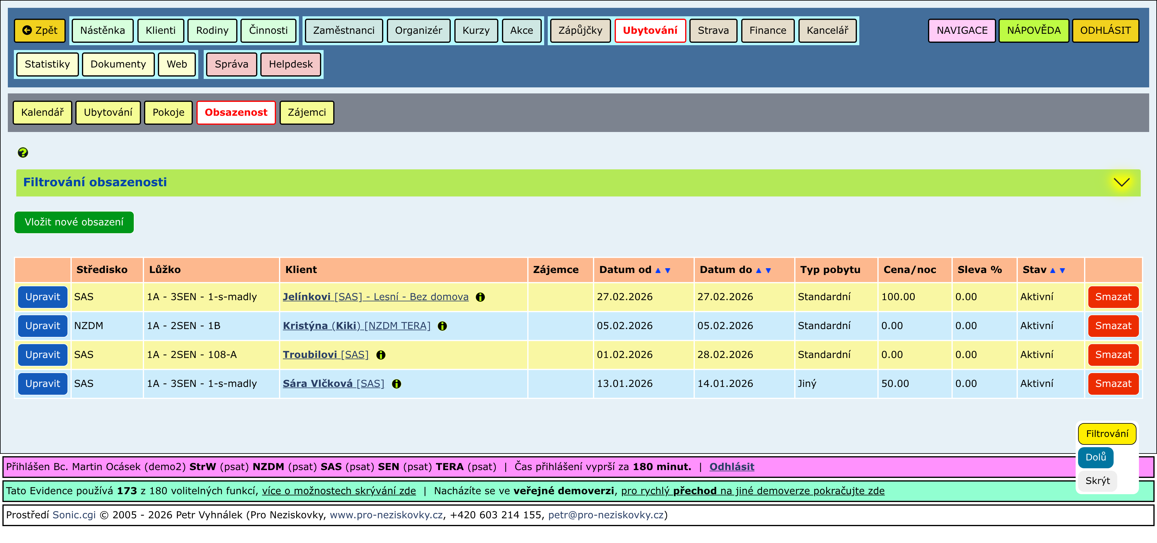Edit the NZDM row with Upravit

pyautogui.click(x=42, y=326)
